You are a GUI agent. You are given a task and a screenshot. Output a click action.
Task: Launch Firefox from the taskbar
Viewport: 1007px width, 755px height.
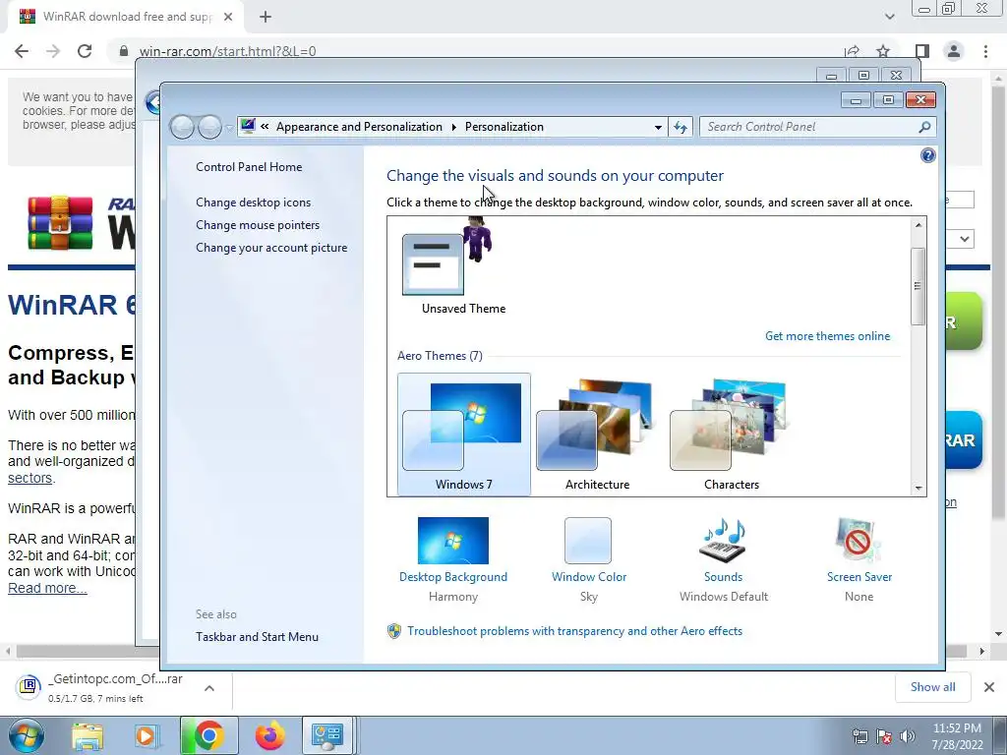[x=270, y=735]
